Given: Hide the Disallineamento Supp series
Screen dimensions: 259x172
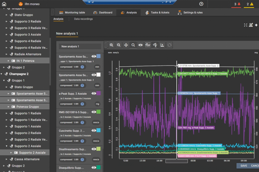Looking at the screenshot, I should [x=94, y=149].
